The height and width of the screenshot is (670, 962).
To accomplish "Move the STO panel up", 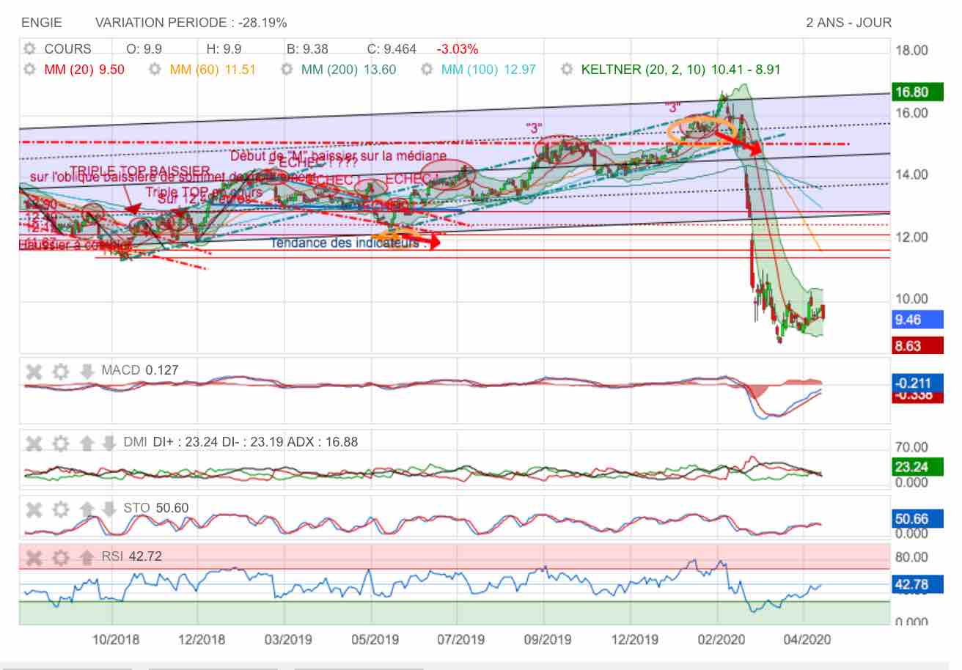I will [x=87, y=508].
